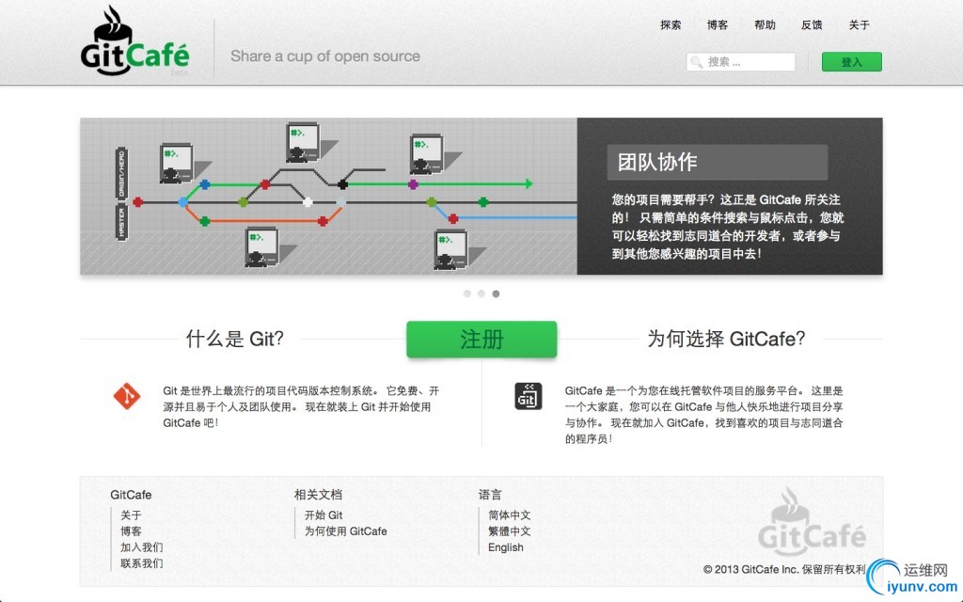Click the GitCafé coffee cup logo
The width and height of the screenshot is (963, 602).
(x=134, y=41)
